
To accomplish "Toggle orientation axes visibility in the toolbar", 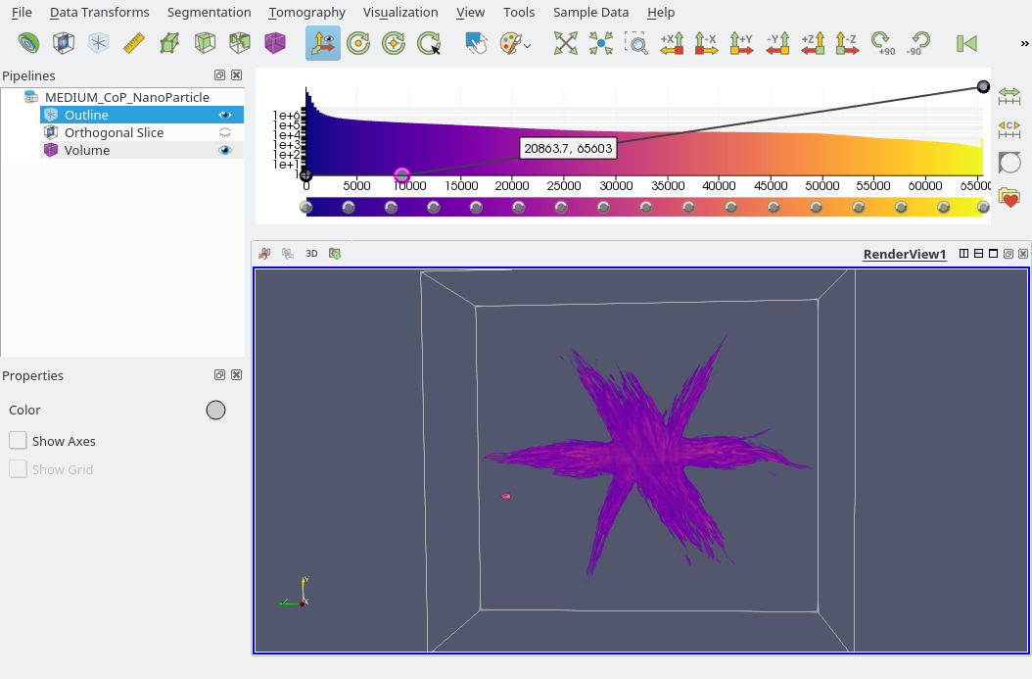I will (x=322, y=43).
